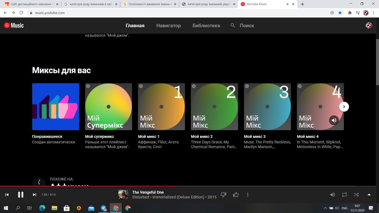Open the Chrome three-dot menu
The width and height of the screenshot is (379, 213).
tap(374, 13)
